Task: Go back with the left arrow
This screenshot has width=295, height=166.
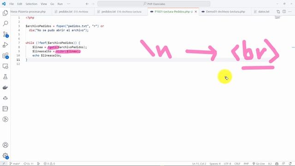Action: 87,4
